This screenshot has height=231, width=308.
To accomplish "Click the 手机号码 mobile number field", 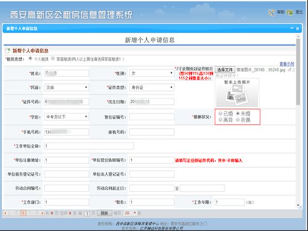I will 66,132.
